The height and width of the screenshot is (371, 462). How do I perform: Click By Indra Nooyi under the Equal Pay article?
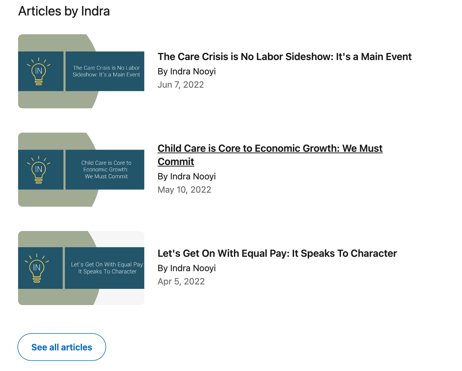(x=186, y=268)
